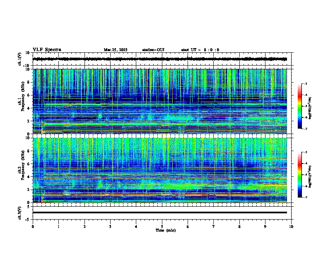Click the "ch.3(V)" axis label
This screenshot has width=328, height=254.
pyautogui.click(x=20, y=213)
